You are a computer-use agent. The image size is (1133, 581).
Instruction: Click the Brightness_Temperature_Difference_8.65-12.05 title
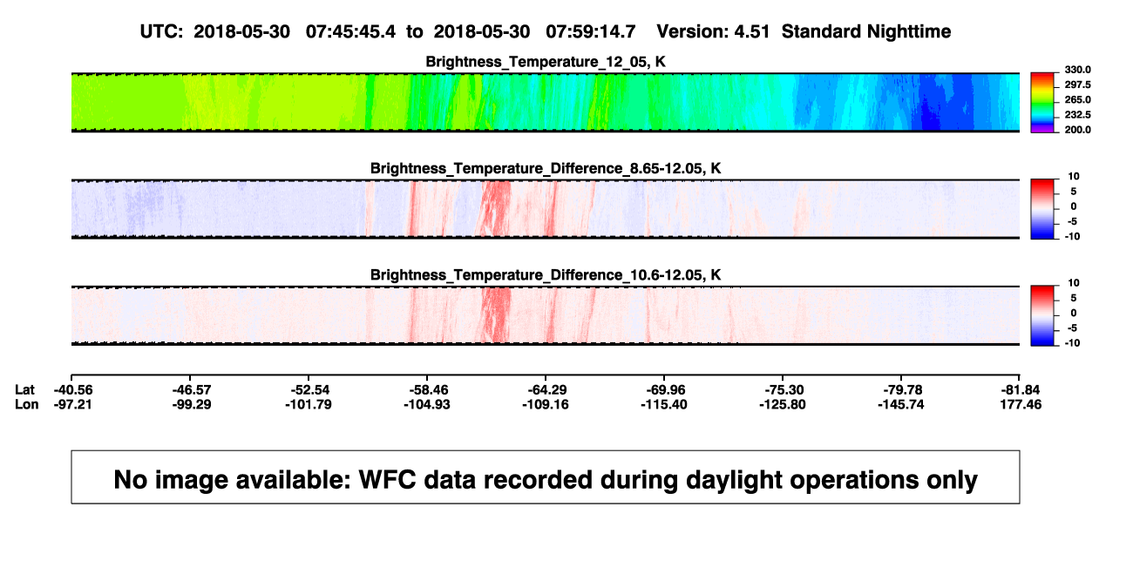click(x=546, y=168)
